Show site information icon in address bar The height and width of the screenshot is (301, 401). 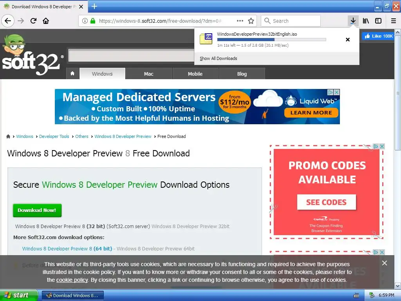[85, 21]
